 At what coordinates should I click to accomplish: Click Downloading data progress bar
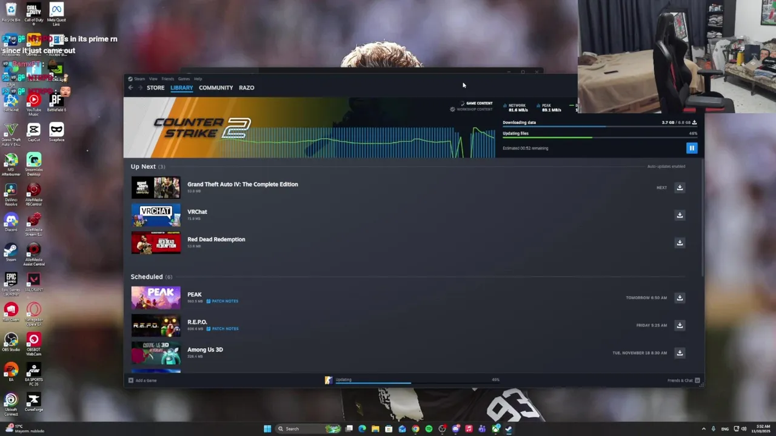click(600, 127)
